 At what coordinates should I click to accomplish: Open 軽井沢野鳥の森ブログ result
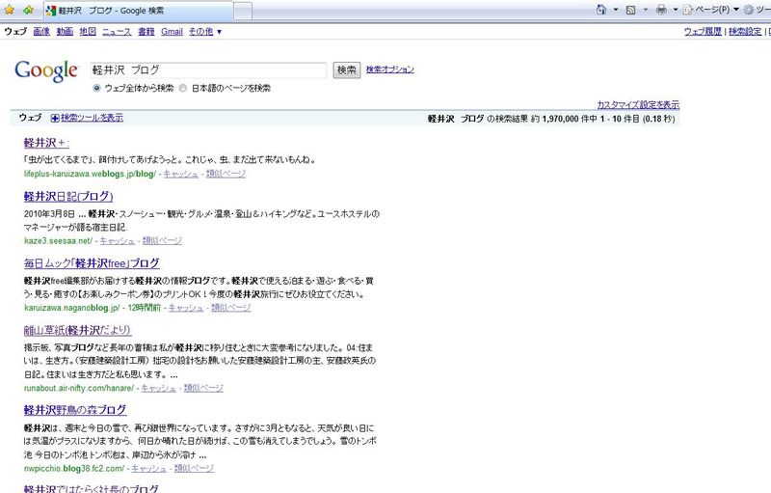(75, 410)
